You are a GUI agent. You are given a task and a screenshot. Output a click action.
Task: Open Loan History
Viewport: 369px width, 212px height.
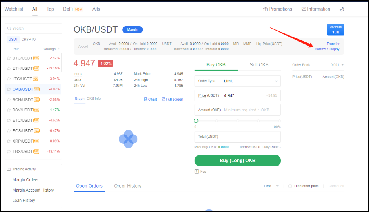(24, 201)
